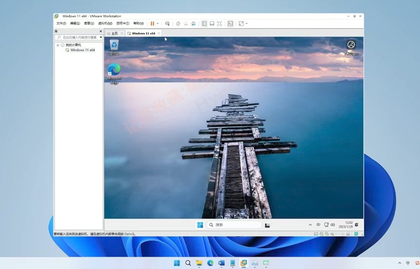The height and width of the screenshot is (269, 420).
Task: Toggle the library sidebar view icon
Action: click(204, 23)
